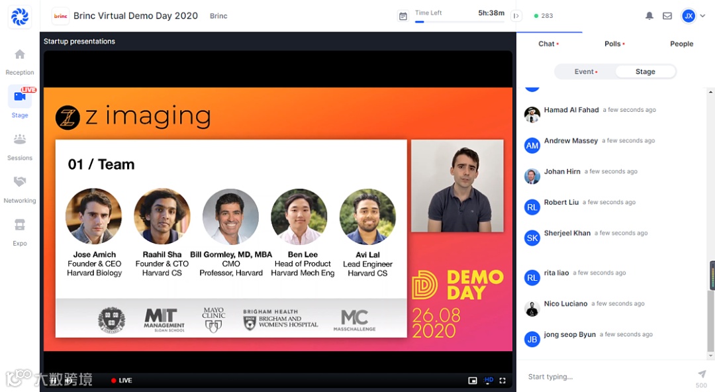Change the HD video quality setting
Viewport: 715px width, 392px height.
pos(489,380)
